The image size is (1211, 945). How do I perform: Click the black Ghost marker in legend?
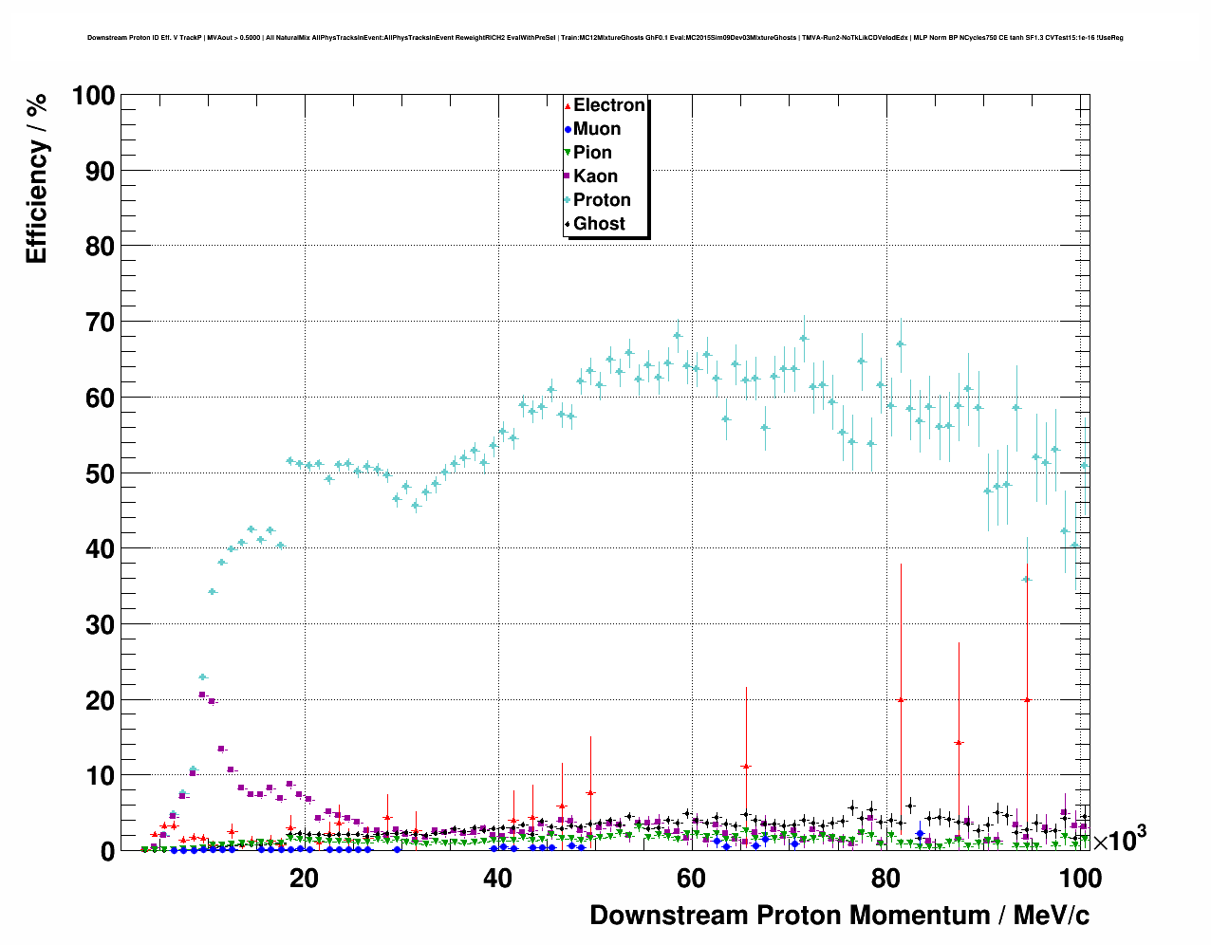click(568, 224)
